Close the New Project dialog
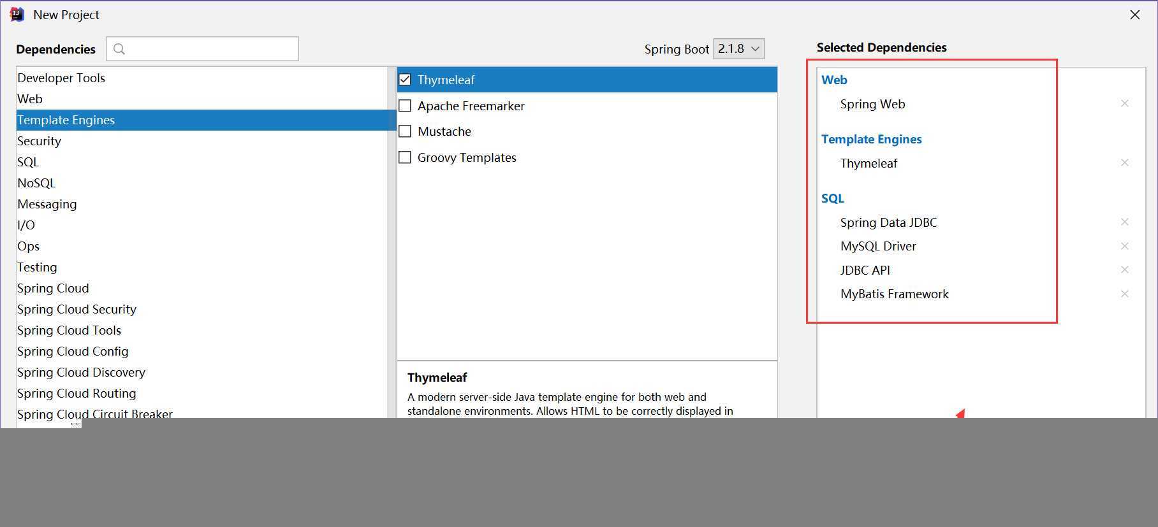The width and height of the screenshot is (1158, 527). point(1134,15)
